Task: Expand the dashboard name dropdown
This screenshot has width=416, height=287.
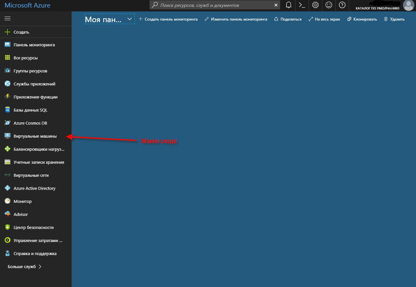Action: [130, 19]
